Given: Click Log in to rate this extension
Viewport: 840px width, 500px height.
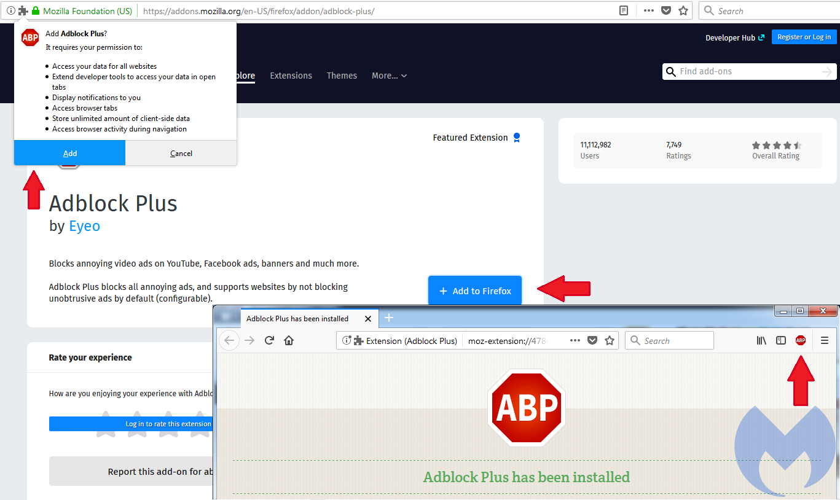Looking at the screenshot, I should [x=131, y=424].
